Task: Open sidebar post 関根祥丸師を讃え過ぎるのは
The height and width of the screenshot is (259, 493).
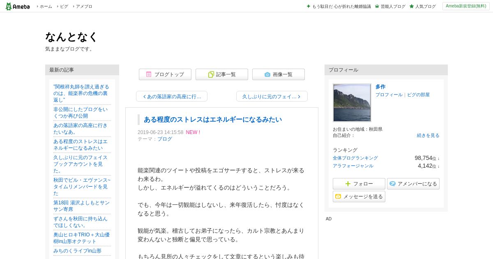Action: [x=81, y=93]
